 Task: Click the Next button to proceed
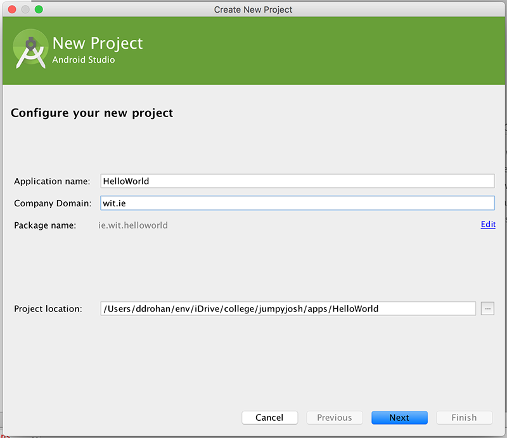pyautogui.click(x=399, y=418)
